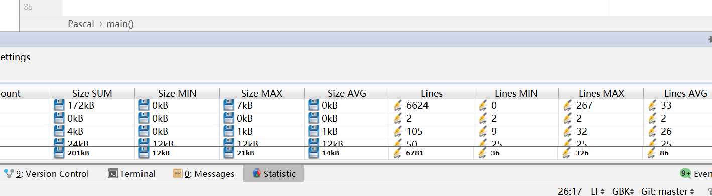Select the 201kB total Size SUM cell
712x196 pixels.
point(92,153)
